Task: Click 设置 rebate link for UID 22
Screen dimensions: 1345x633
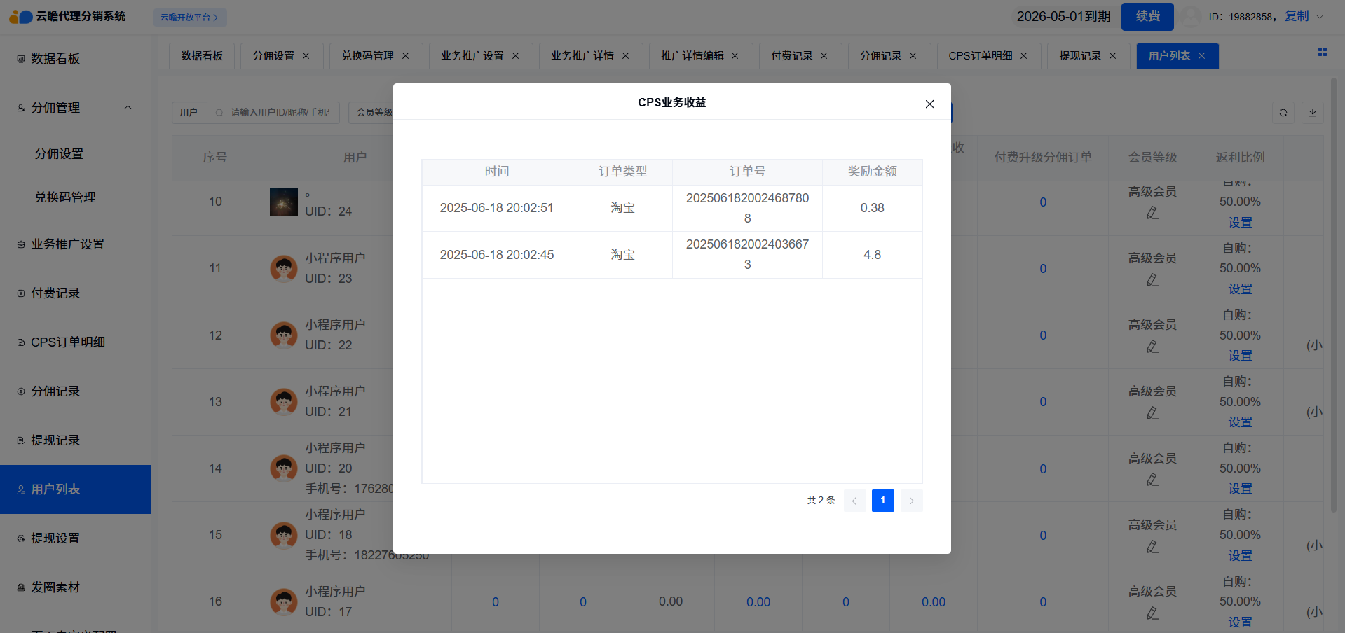Action: (x=1240, y=356)
